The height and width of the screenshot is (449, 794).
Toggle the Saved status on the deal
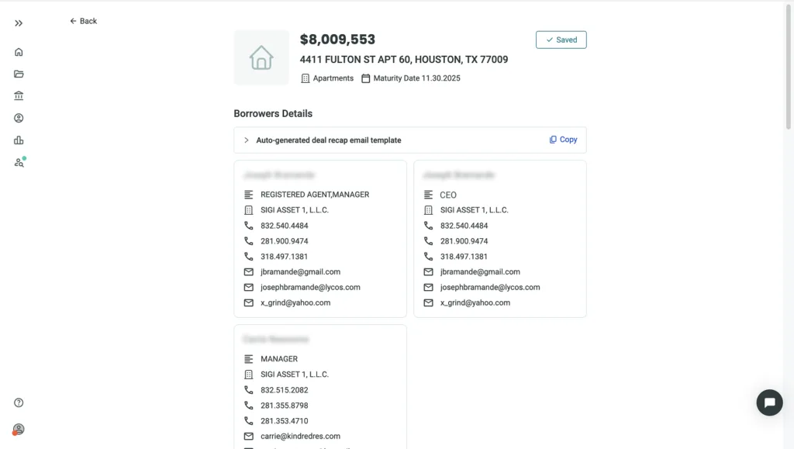[x=561, y=40]
